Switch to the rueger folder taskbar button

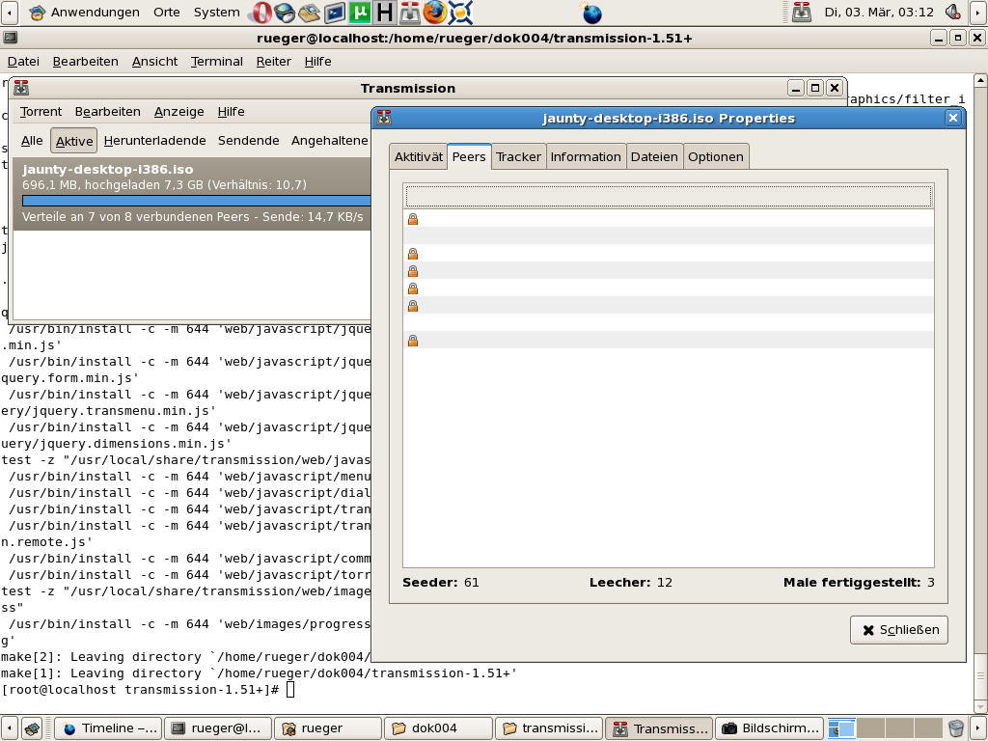point(328,728)
